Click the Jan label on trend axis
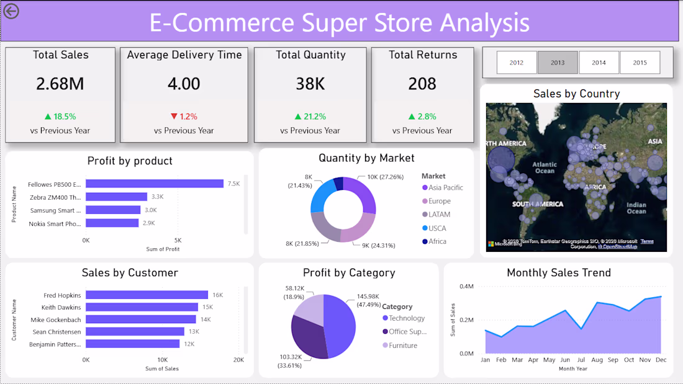Screen dimensions: 683x384 point(486,360)
